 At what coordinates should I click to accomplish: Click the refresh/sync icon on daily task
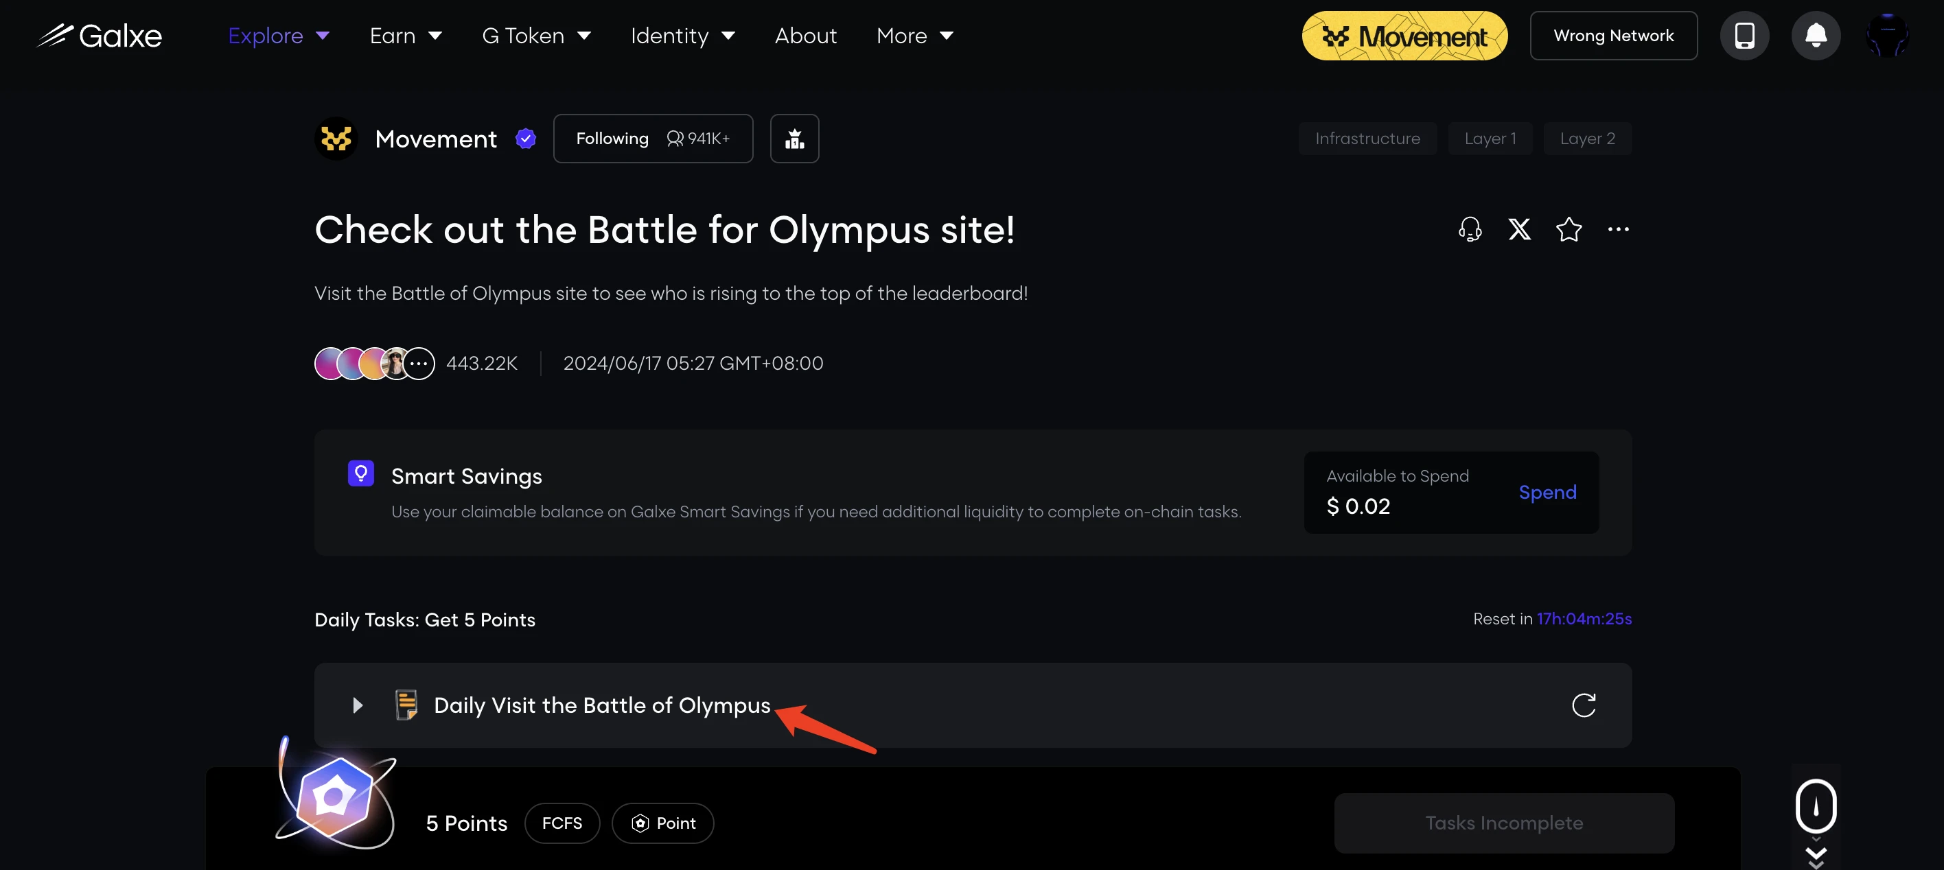(x=1586, y=704)
